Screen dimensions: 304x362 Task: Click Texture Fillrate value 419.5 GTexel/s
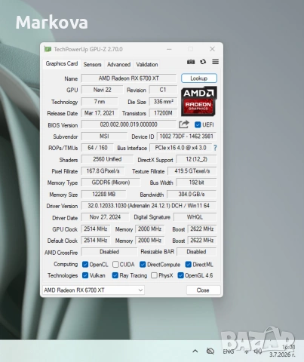coord(192,171)
